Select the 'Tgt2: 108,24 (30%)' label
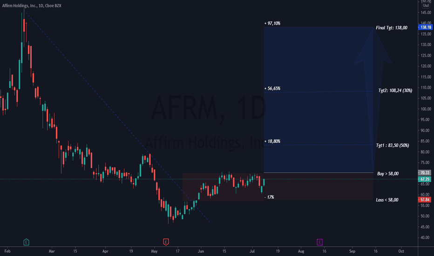The width and height of the screenshot is (434, 256). point(395,90)
